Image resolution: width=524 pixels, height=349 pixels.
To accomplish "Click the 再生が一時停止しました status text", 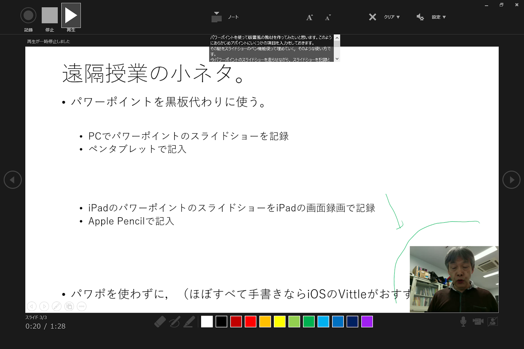I will tap(48, 42).
